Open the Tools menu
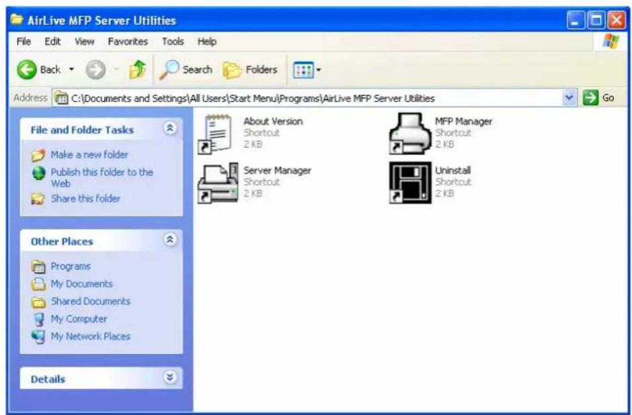Viewport: 632px width, 415px height. [173, 42]
